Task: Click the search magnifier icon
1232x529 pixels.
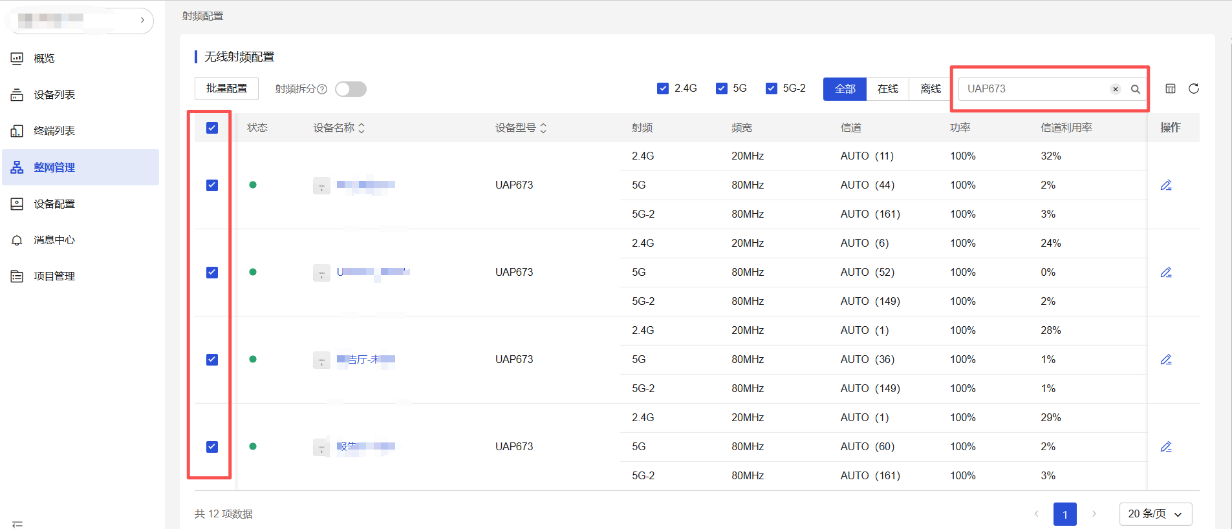Action: pyautogui.click(x=1135, y=89)
